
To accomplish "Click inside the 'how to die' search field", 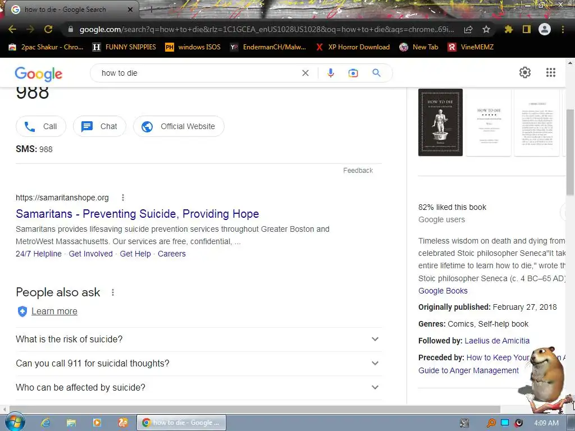I will pos(198,73).
